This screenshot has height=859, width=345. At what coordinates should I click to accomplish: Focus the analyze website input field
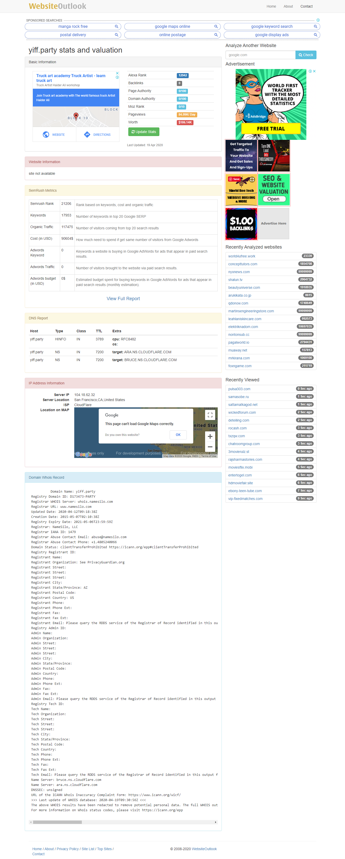260,55
